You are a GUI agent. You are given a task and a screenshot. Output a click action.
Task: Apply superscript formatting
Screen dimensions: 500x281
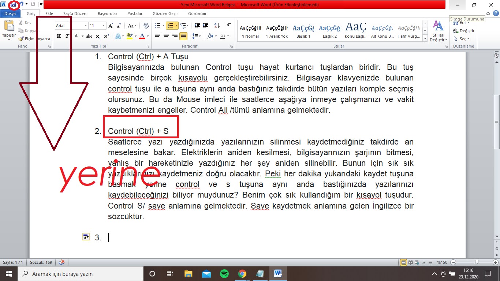106,36
